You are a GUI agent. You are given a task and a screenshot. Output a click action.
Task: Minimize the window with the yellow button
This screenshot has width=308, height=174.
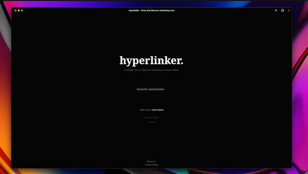click(x=19, y=11)
